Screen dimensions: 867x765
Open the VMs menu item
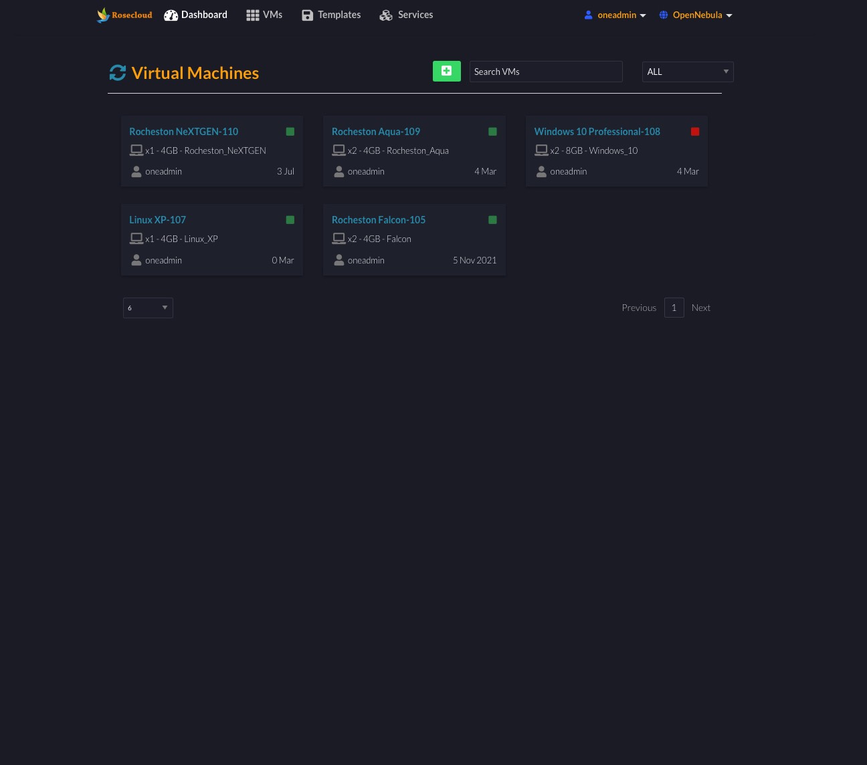(264, 15)
